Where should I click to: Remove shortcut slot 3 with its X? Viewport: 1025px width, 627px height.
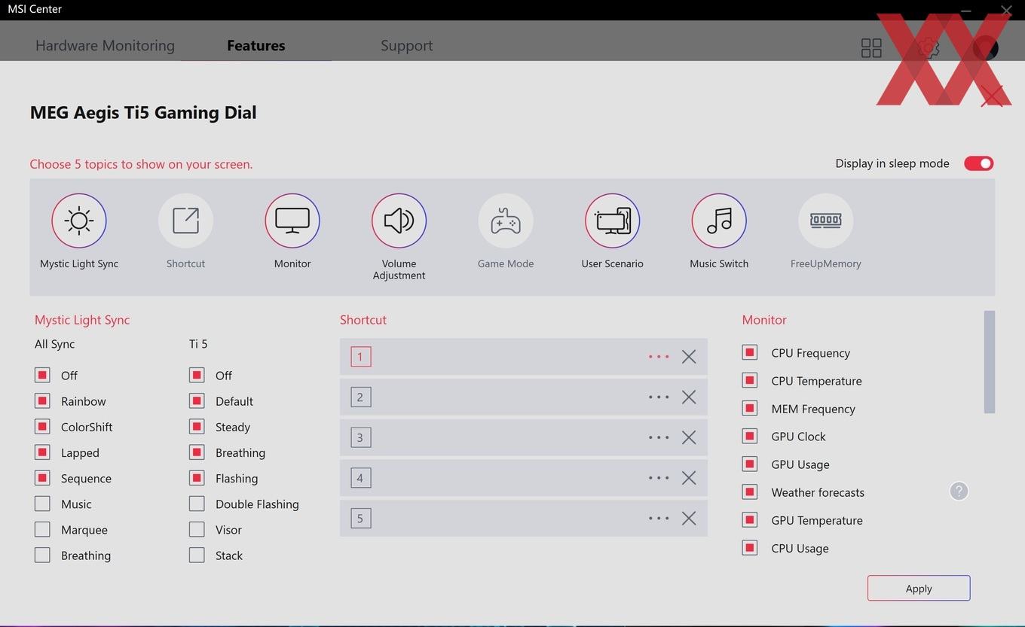point(689,437)
